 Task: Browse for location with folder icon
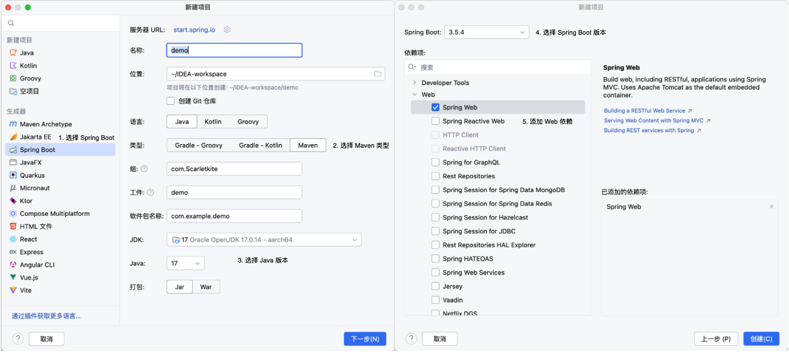pyautogui.click(x=378, y=74)
